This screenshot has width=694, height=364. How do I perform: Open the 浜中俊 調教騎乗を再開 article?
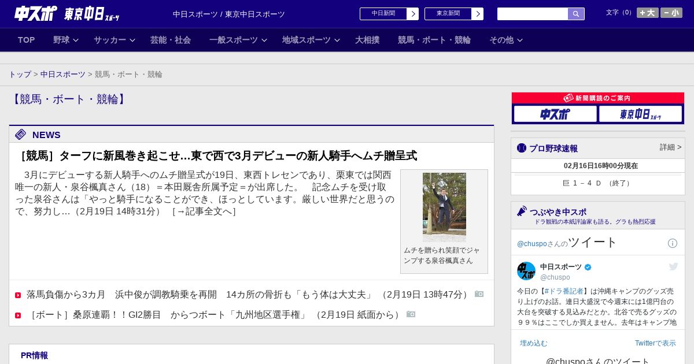point(249,295)
